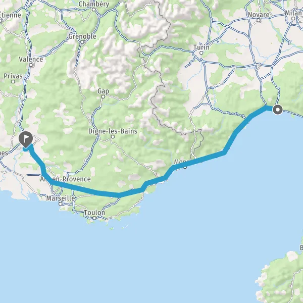Click the blue route line near Toulon
The width and height of the screenshot is (303, 303).
point(108,194)
